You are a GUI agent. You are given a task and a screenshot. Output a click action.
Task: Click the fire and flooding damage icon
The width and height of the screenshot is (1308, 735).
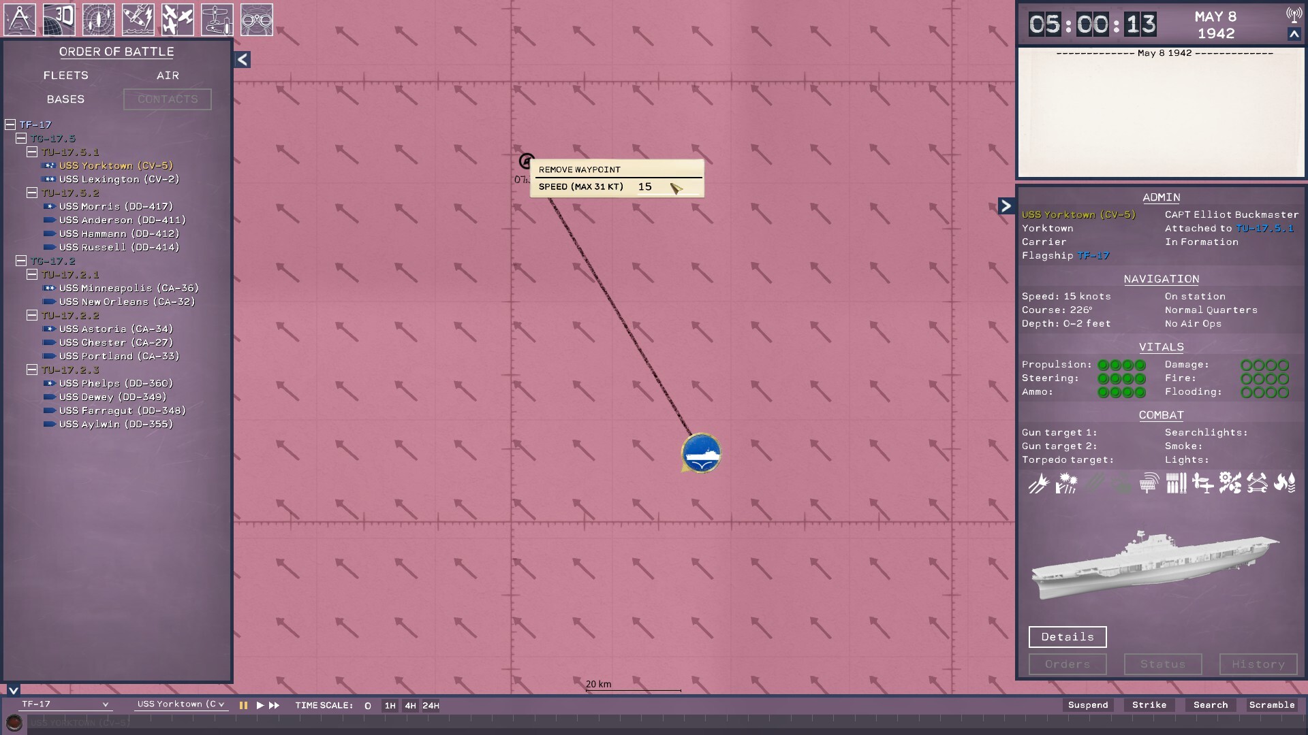pyautogui.click(x=1284, y=483)
